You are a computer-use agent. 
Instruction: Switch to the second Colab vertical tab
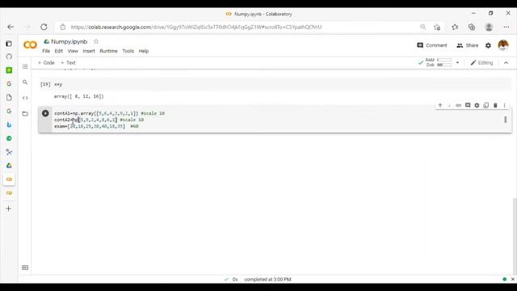tap(9, 192)
